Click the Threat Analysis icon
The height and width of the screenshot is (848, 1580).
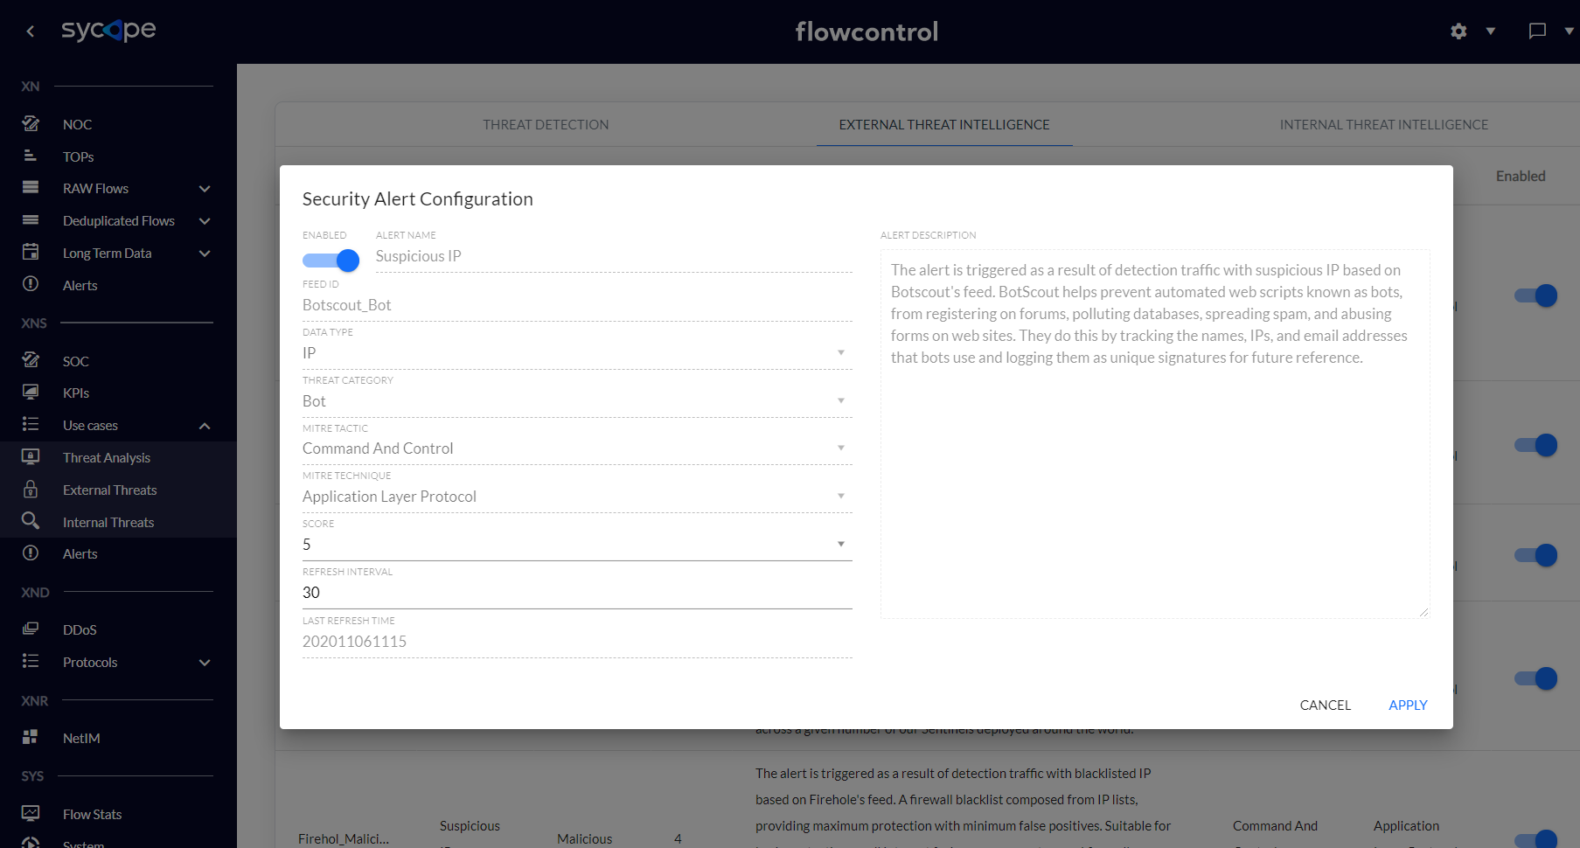pyautogui.click(x=31, y=457)
